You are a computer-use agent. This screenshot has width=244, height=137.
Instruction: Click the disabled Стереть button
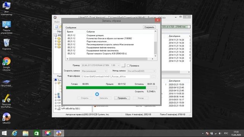pos(85,98)
